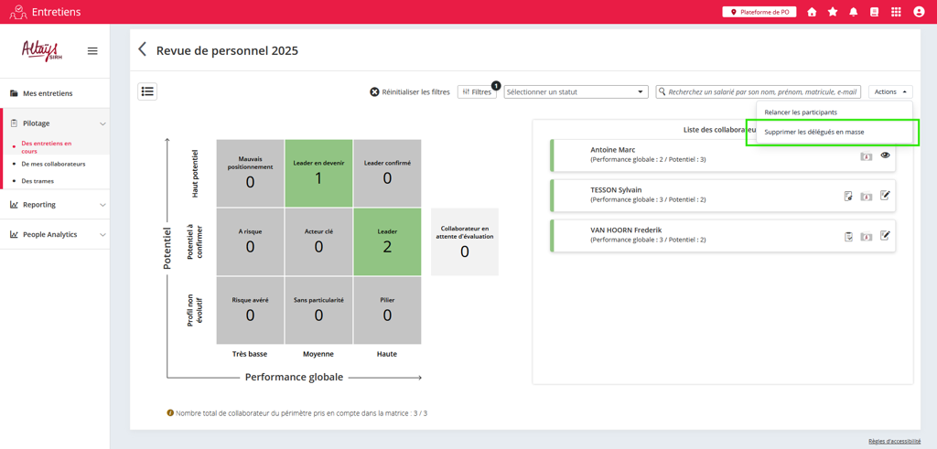The height and width of the screenshot is (449, 937).
Task: Open the user profile account icon
Action: point(920,12)
